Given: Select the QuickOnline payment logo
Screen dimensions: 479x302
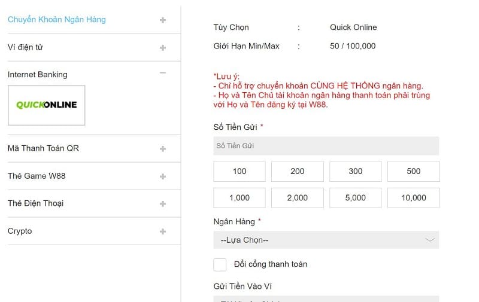Looking at the screenshot, I should [47, 105].
